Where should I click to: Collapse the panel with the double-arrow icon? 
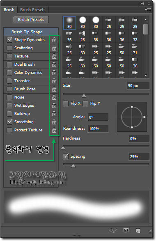click(142, 3)
